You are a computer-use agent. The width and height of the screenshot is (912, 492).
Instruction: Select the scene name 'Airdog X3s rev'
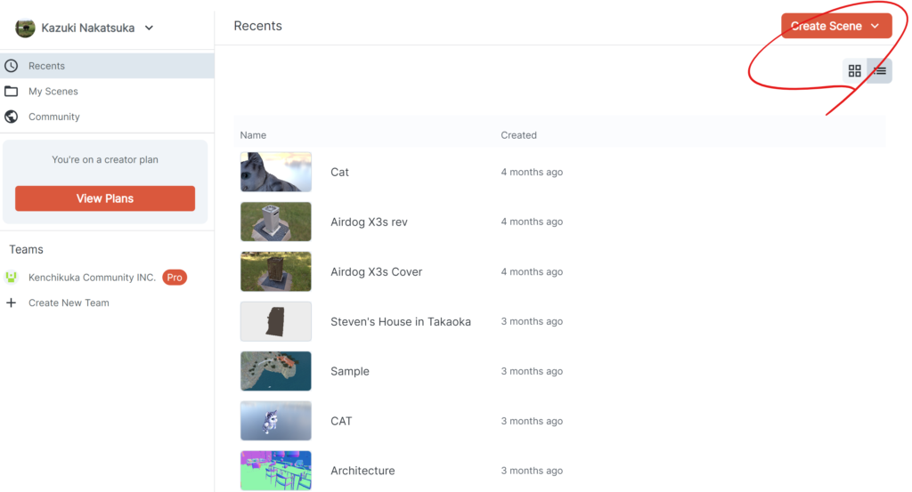click(369, 222)
